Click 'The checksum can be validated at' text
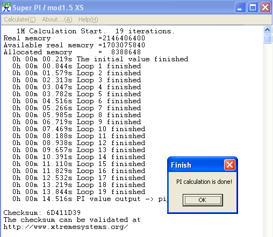Image resolution: width=273 pixels, height=237 pixels. click(72, 220)
